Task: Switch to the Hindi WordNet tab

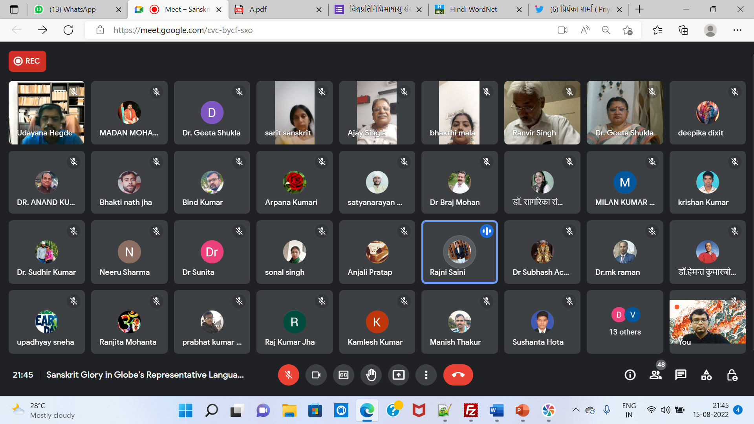Action: [473, 9]
